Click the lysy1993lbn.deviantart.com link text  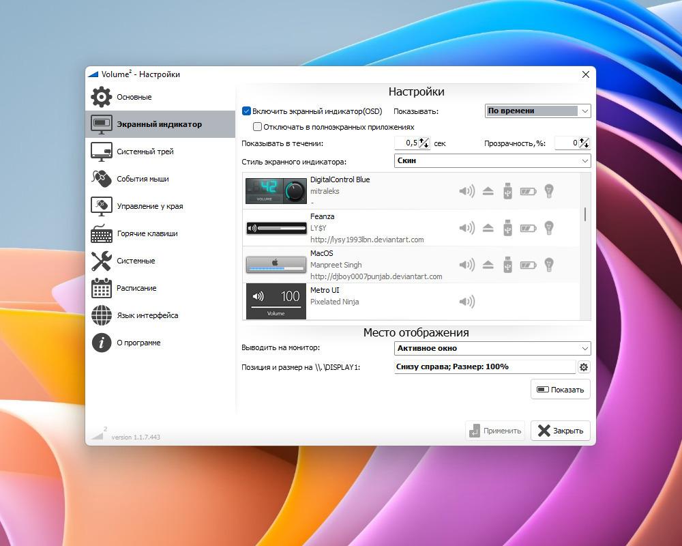coord(367,240)
